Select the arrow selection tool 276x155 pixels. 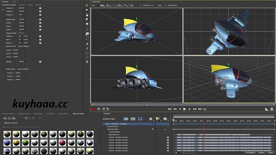(87, 5)
